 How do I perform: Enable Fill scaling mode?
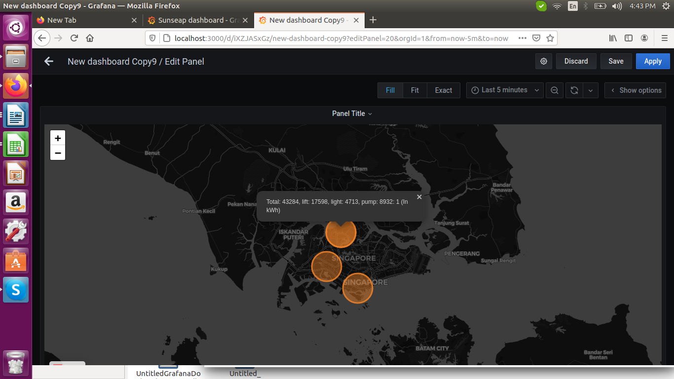[390, 90]
